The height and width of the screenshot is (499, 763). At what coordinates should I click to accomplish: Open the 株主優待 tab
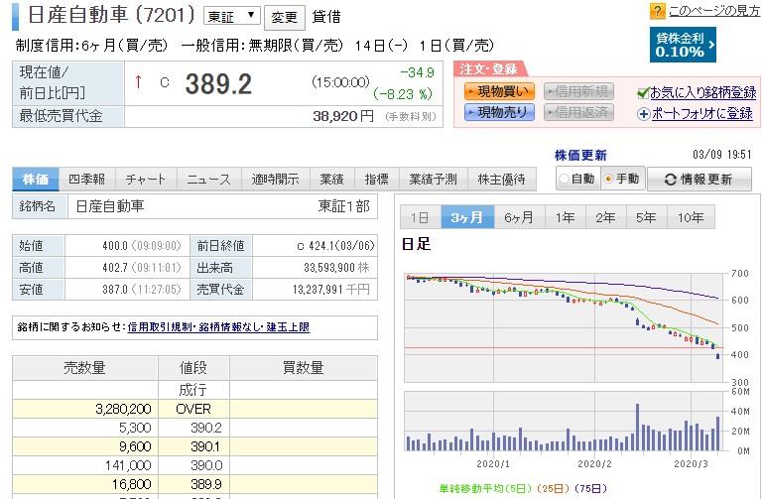coord(502,180)
